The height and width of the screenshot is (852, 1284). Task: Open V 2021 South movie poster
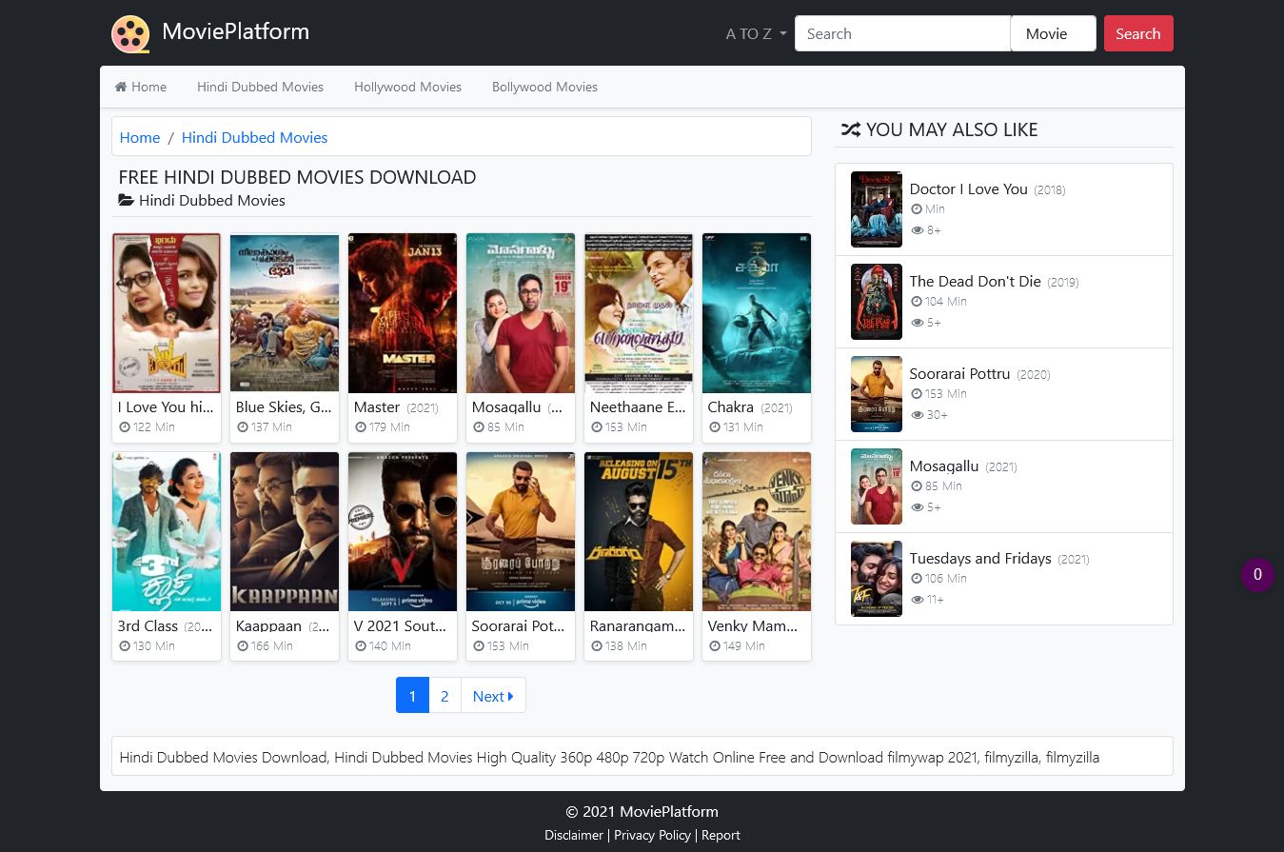(x=403, y=532)
